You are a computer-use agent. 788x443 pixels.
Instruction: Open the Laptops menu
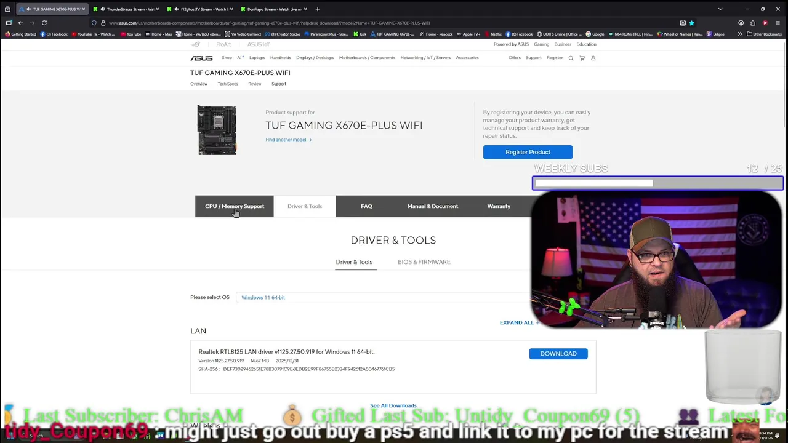(257, 58)
